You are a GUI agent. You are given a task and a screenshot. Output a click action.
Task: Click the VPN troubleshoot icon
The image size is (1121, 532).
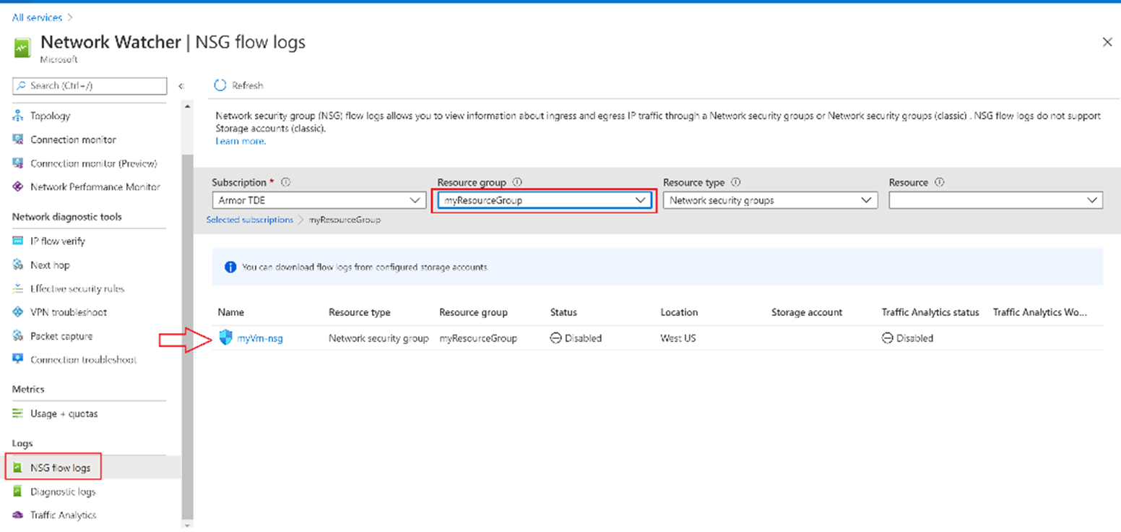click(x=18, y=312)
